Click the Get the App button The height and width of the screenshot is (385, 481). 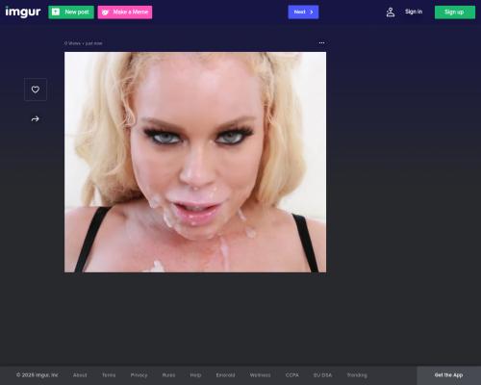click(x=448, y=375)
